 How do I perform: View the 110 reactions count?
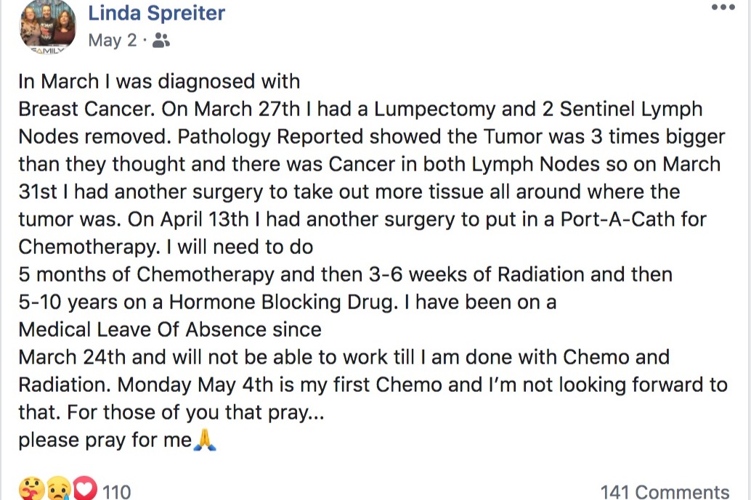(116, 492)
